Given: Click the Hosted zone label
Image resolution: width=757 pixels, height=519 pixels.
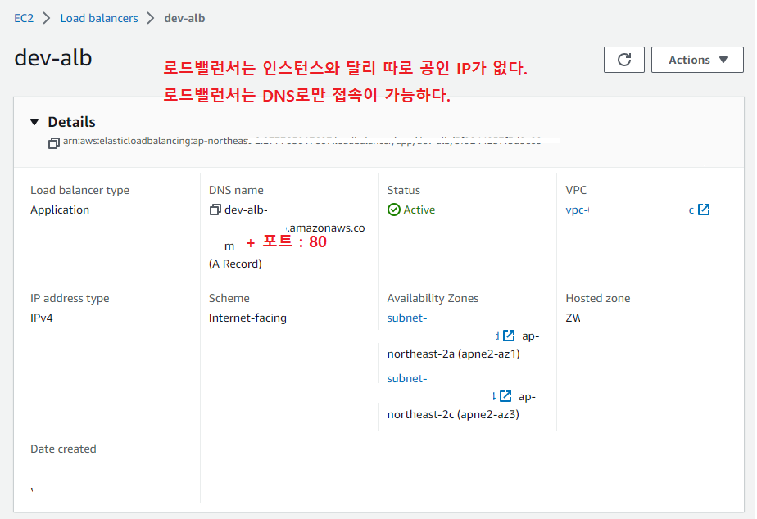Looking at the screenshot, I should point(598,298).
